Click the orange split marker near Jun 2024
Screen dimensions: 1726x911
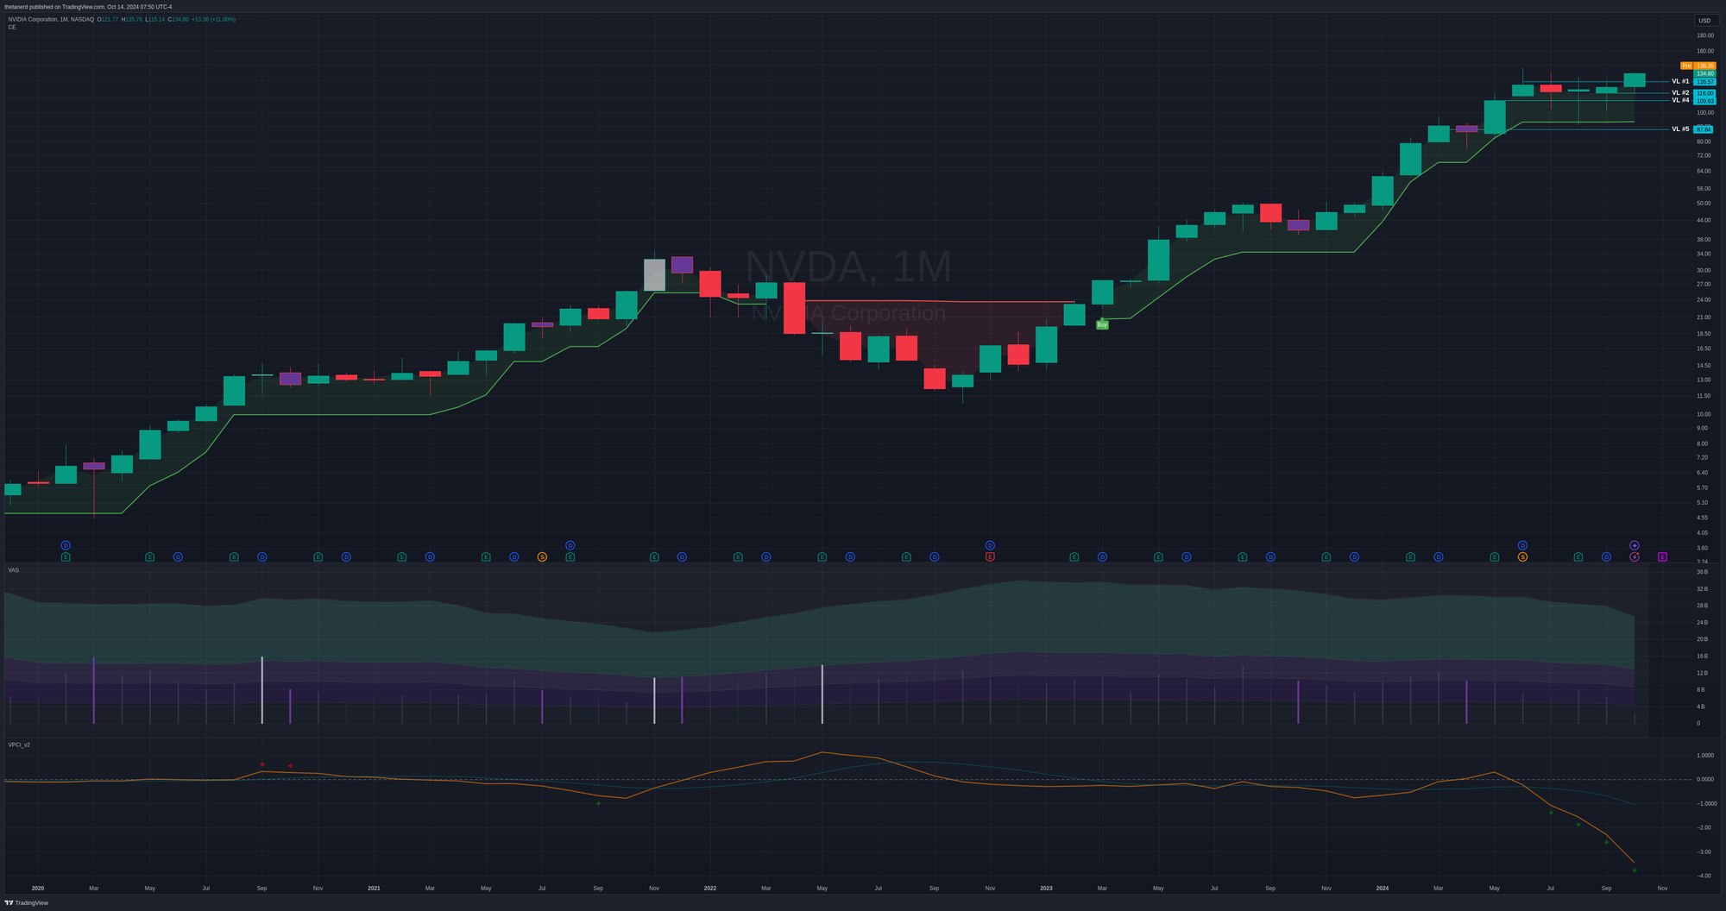[x=1522, y=557]
